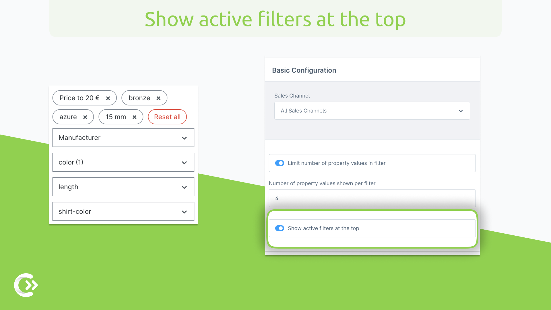Remove the azure filter tag
This screenshot has width=551, height=310.
click(86, 117)
